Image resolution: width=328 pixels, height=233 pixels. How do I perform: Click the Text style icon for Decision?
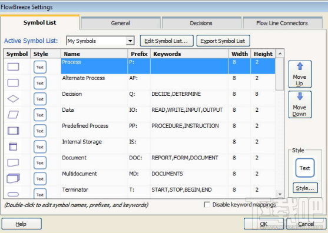pyautogui.click(x=39, y=99)
